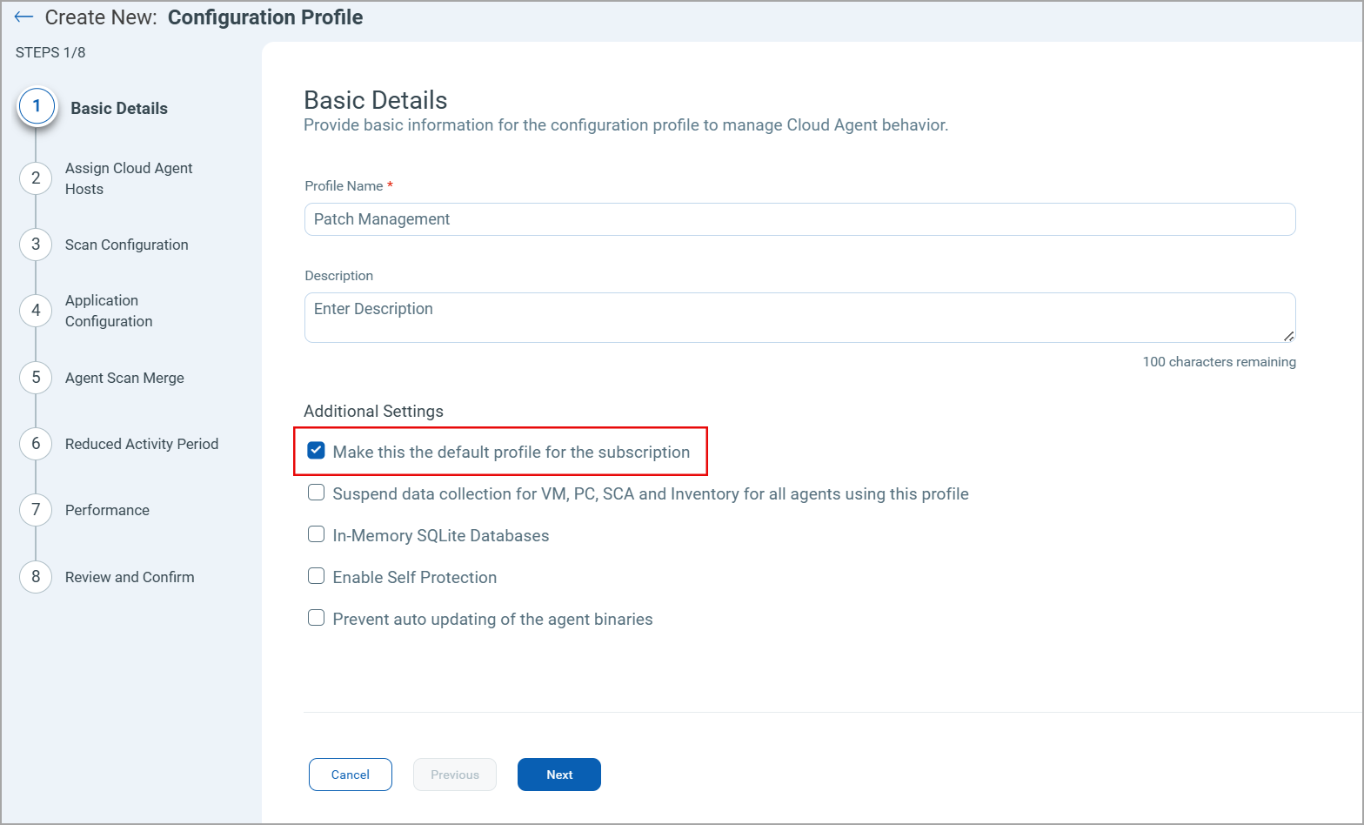
Task: Go to Review and Confirm step
Action: (x=130, y=577)
